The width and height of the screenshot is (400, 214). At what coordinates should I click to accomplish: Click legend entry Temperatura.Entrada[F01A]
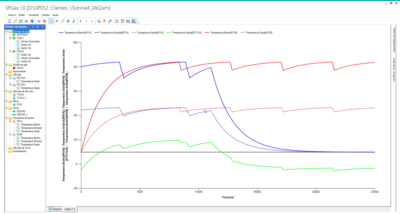tap(111, 33)
